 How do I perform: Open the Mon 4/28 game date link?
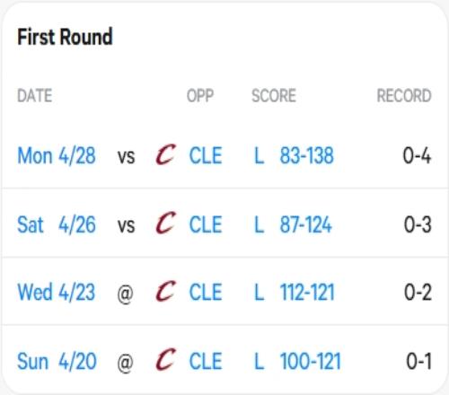57,155
